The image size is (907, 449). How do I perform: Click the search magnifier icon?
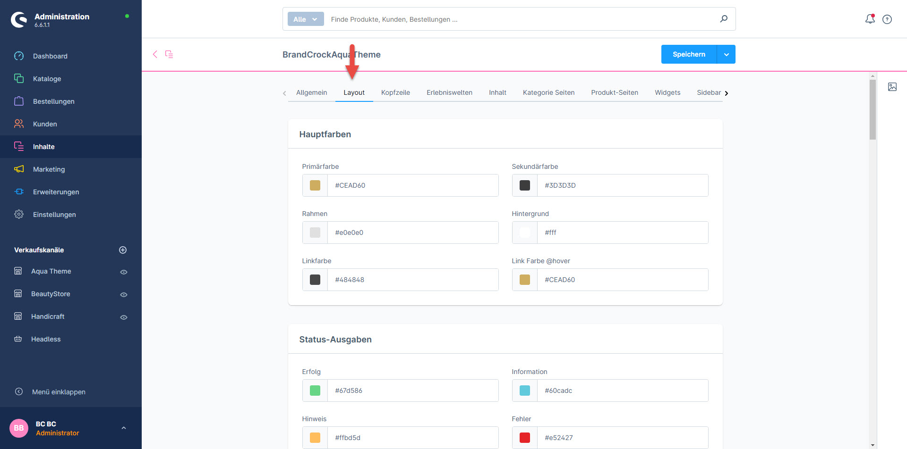click(724, 19)
